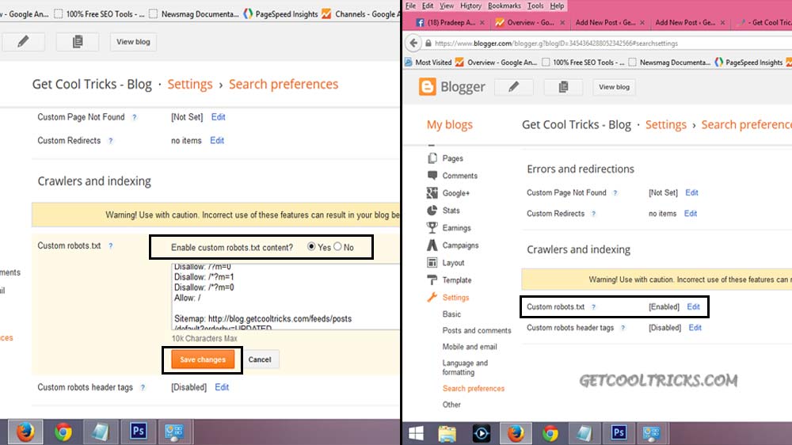Open PageSpeed Insights bookmark in right window
The height and width of the screenshot is (445, 792).
748,63
